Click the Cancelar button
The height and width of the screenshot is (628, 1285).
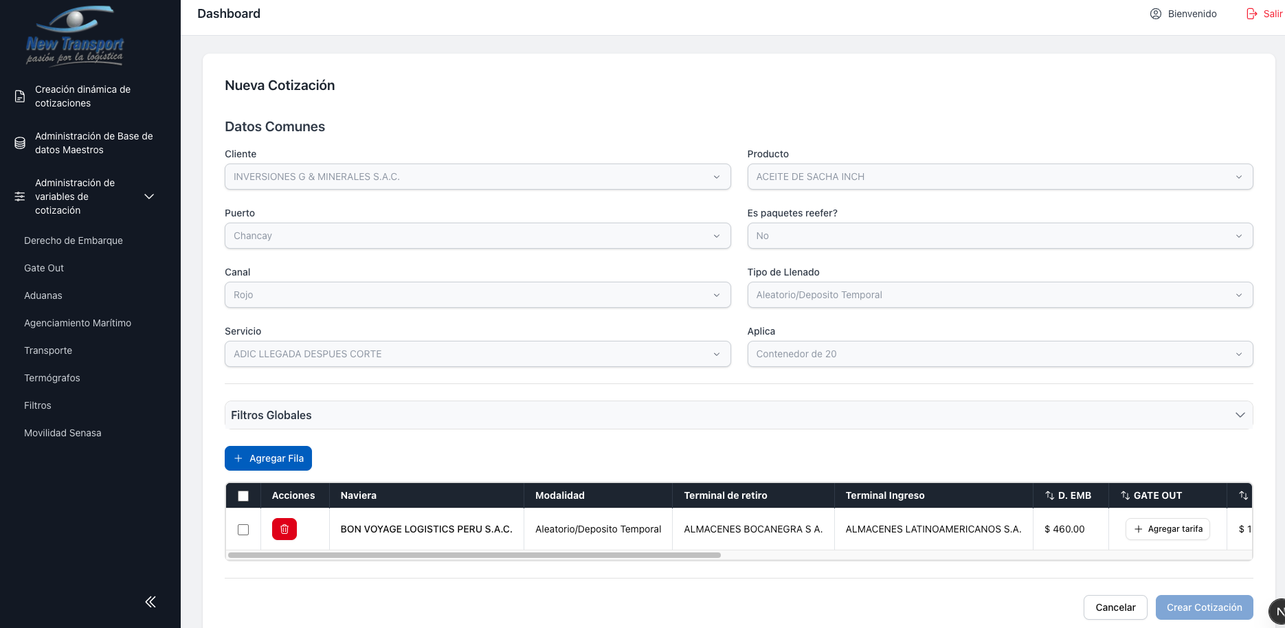[1115, 607]
